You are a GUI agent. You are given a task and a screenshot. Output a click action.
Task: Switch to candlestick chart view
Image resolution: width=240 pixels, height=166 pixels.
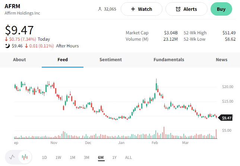coord(25,157)
